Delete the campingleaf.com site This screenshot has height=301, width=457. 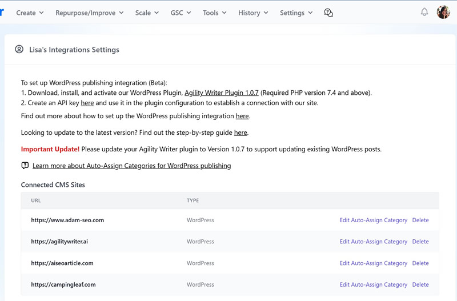coord(420,284)
